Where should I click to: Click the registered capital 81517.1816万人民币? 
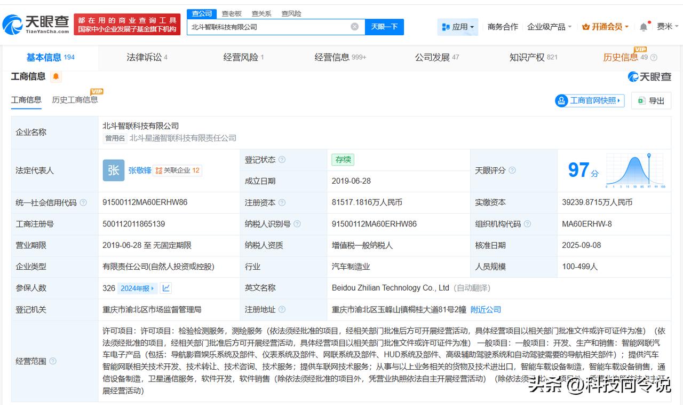click(x=367, y=203)
